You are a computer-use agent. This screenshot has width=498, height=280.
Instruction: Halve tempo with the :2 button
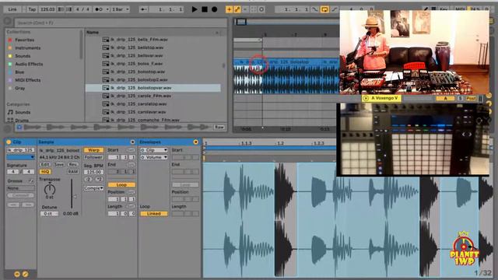[88, 179]
